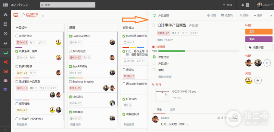Switch to the 活动 tab

(173, 109)
